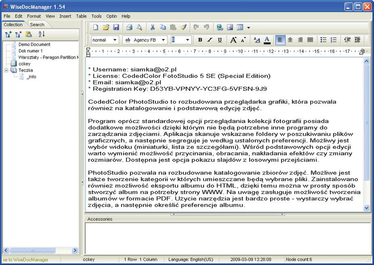This screenshot has height=265, width=374.
Task: Toggle bold formatting
Action: (200, 40)
